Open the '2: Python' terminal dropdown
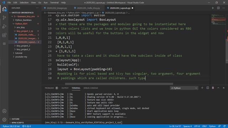 tap(184, 88)
